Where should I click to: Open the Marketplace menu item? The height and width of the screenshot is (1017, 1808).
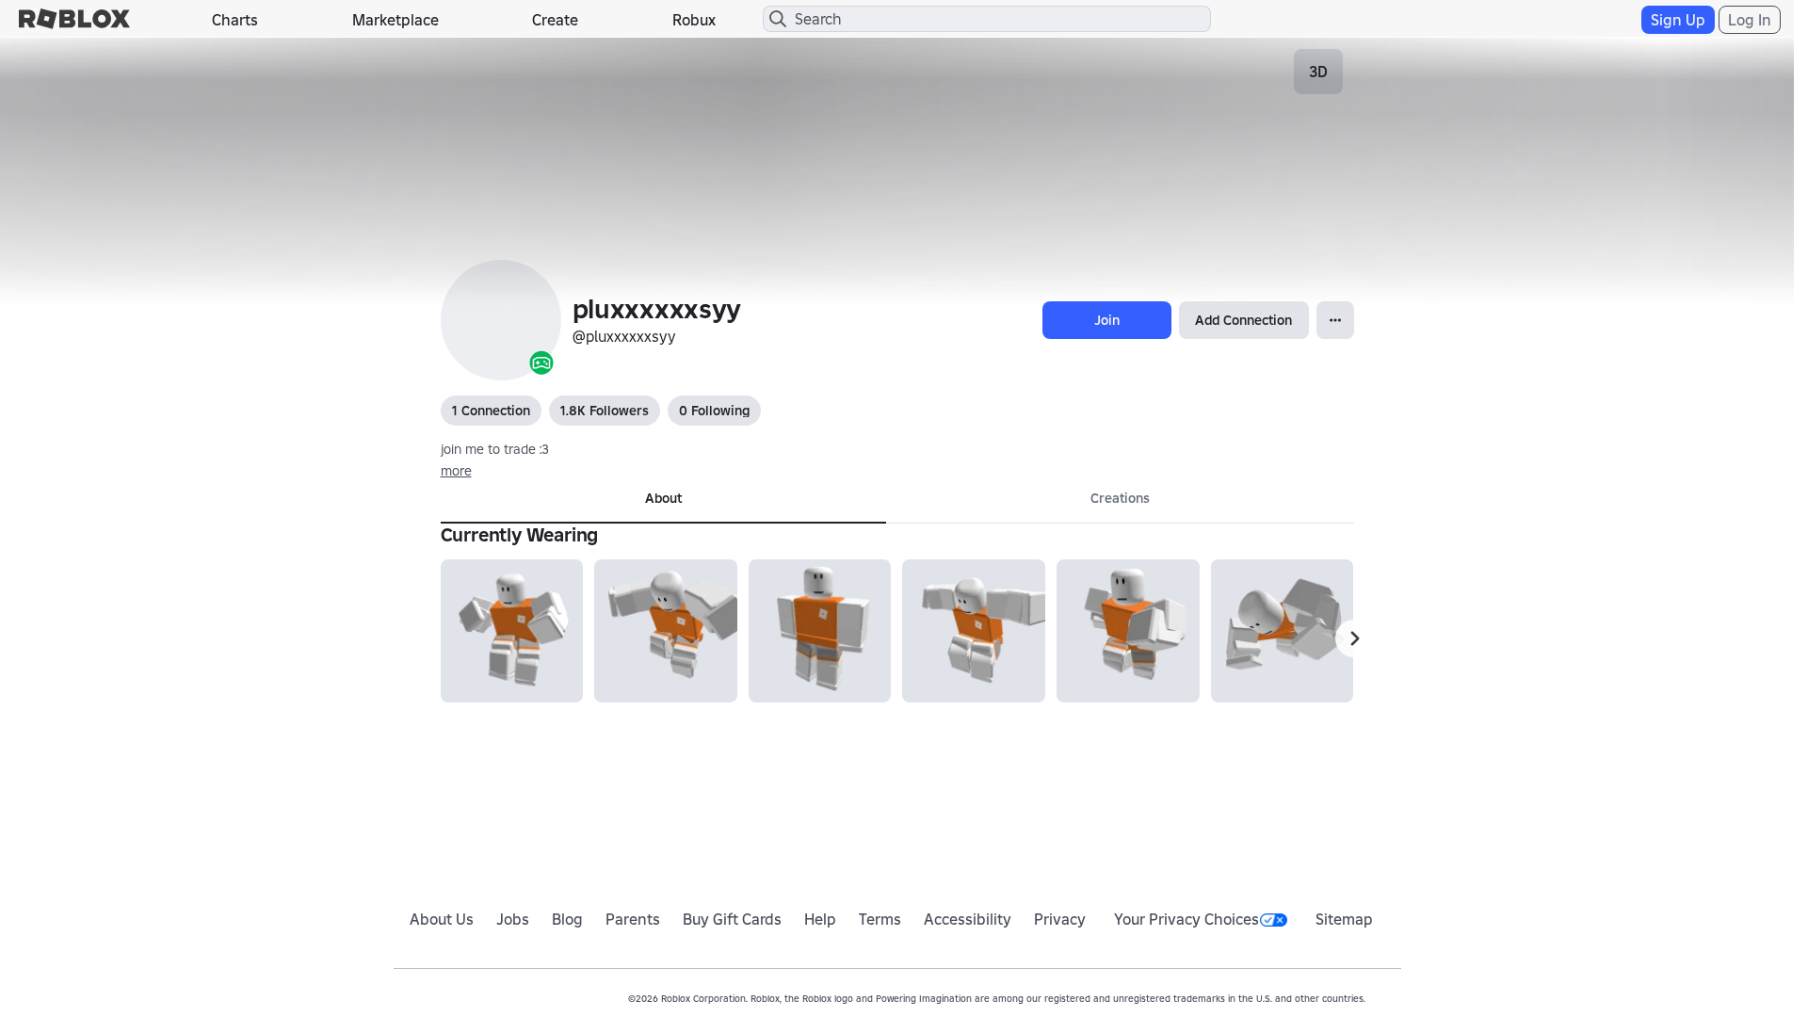pyautogui.click(x=395, y=20)
